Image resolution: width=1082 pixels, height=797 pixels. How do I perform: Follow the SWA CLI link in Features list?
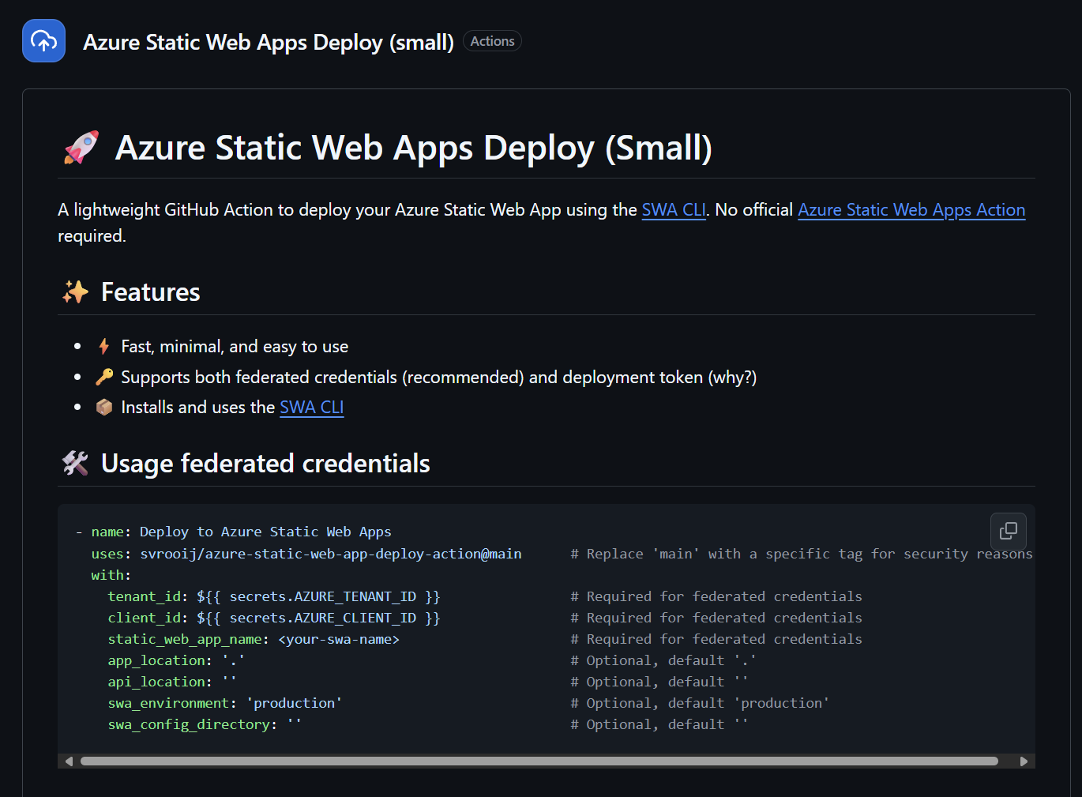tap(312, 408)
